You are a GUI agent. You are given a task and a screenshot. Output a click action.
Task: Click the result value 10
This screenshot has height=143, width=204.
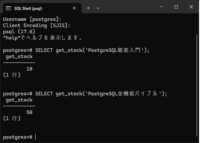[x=29, y=69]
